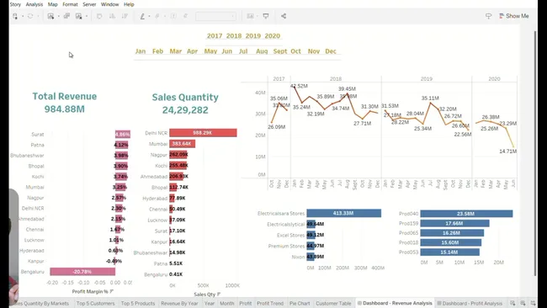Open the Show Me panel

514,16
